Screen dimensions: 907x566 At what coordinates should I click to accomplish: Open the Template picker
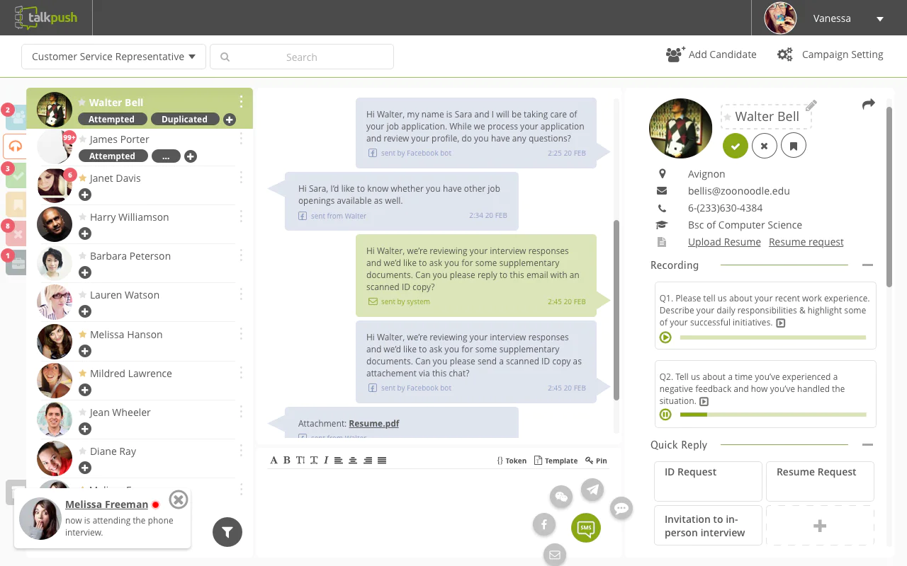(556, 461)
